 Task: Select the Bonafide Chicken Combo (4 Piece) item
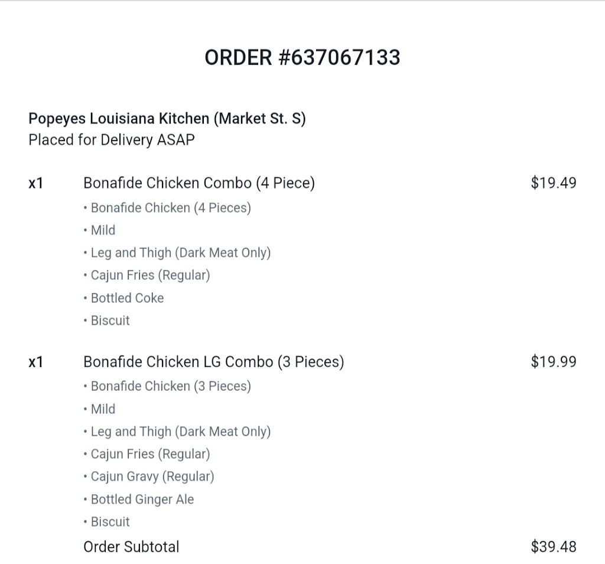click(199, 183)
